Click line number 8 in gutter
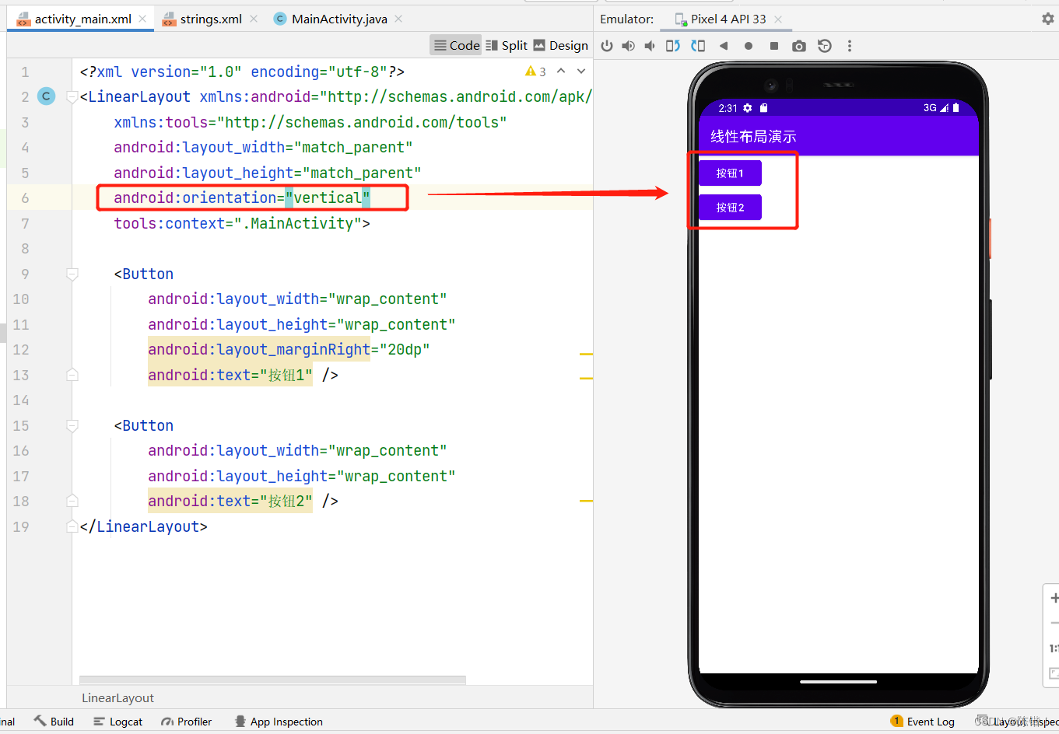 25,249
